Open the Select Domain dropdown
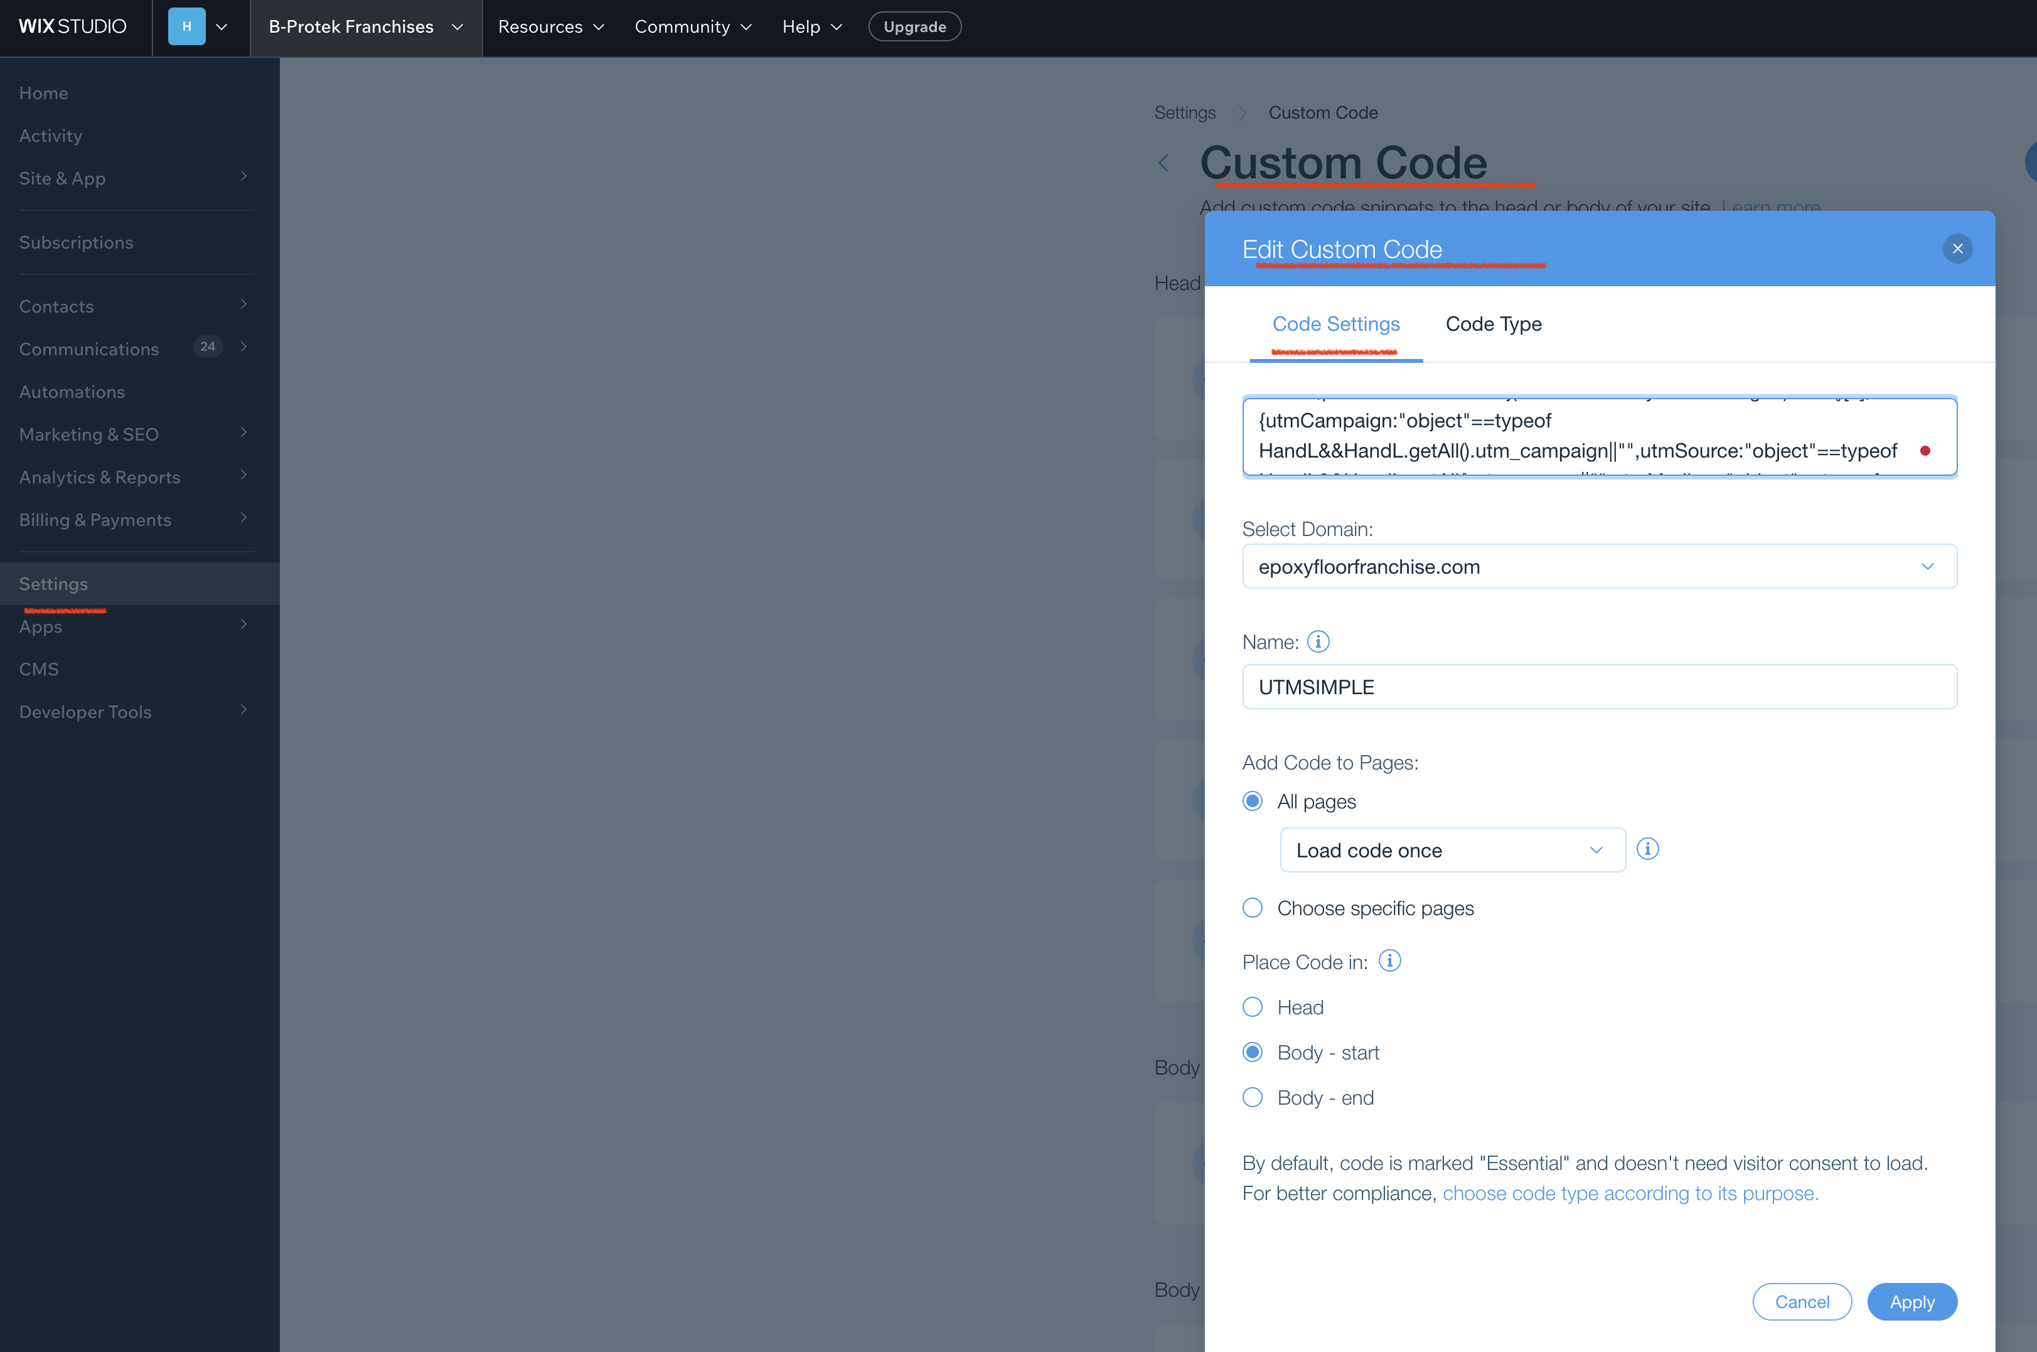Screen dimensions: 2037x1352 1599,567
